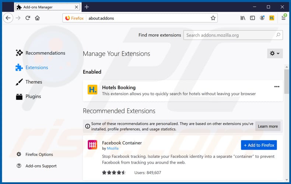Open the Mozilla author link
Viewport: 291px width, 184px height.
click(x=113, y=148)
